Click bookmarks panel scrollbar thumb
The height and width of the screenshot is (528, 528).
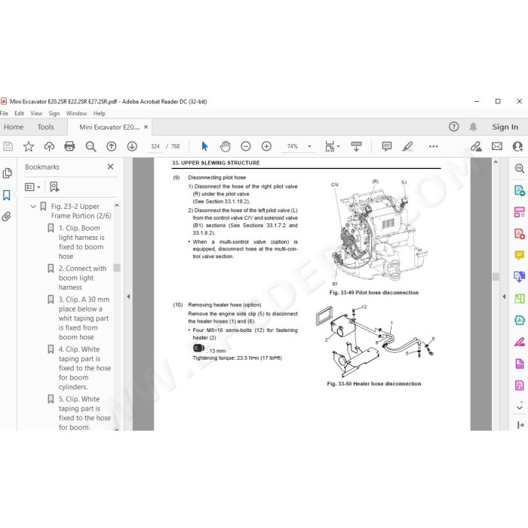117,268
